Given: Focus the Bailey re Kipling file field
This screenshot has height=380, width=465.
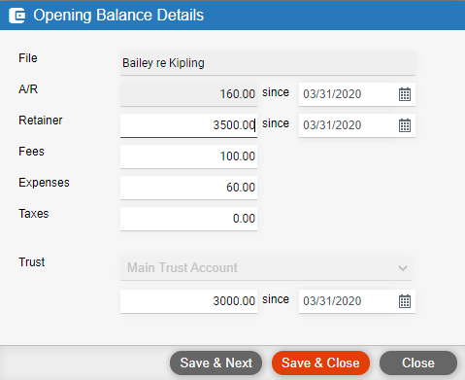Looking at the screenshot, I should click(268, 63).
